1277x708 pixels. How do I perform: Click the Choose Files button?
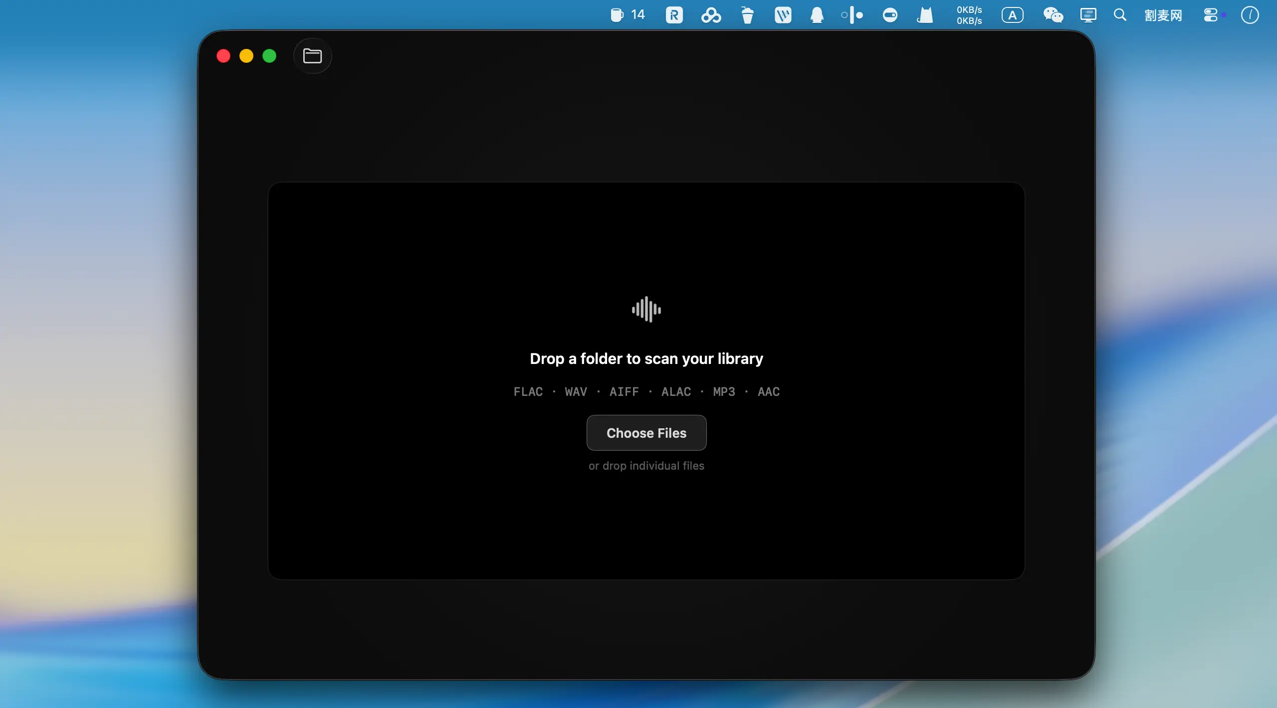tap(646, 433)
